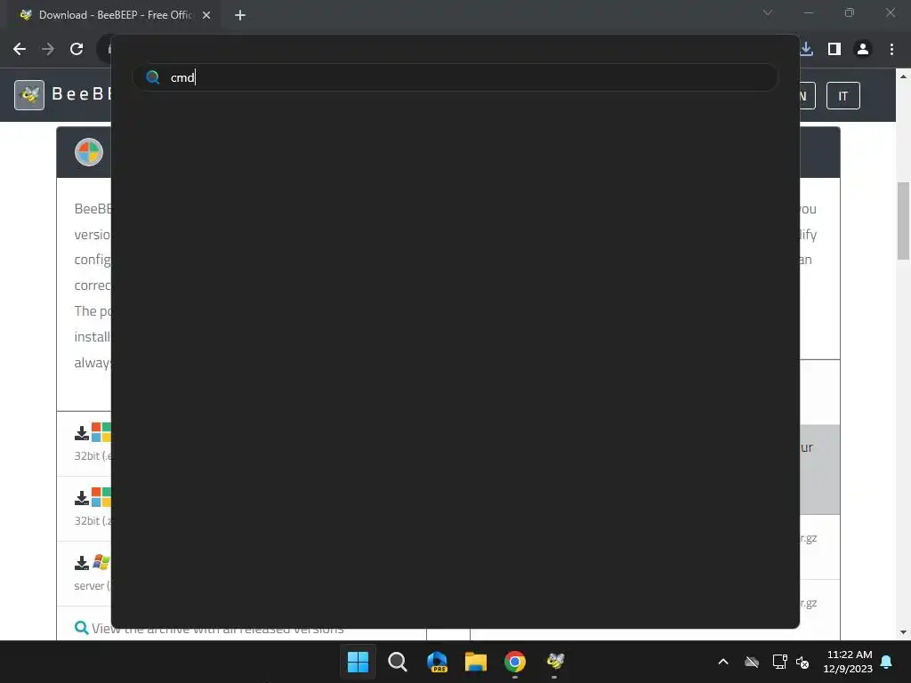
Task: Click the archive magnifier icon
Action: coord(81,628)
